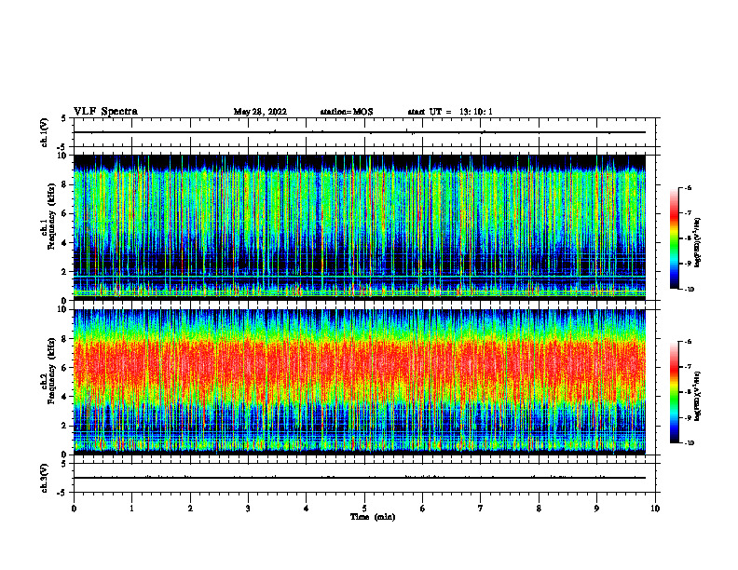Click the date 'May 28, 2022'
The height and width of the screenshot is (570, 738).
[260, 112]
